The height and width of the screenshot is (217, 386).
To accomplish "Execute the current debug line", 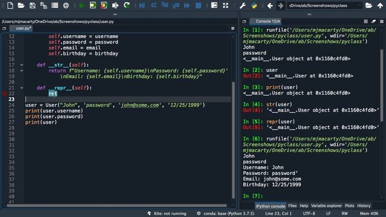I will [154, 5].
